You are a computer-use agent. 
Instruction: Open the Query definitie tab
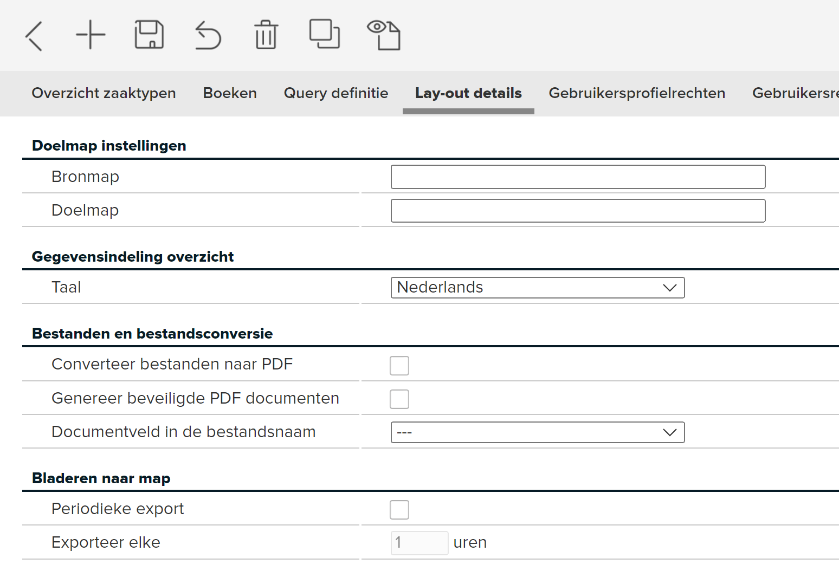click(x=336, y=93)
